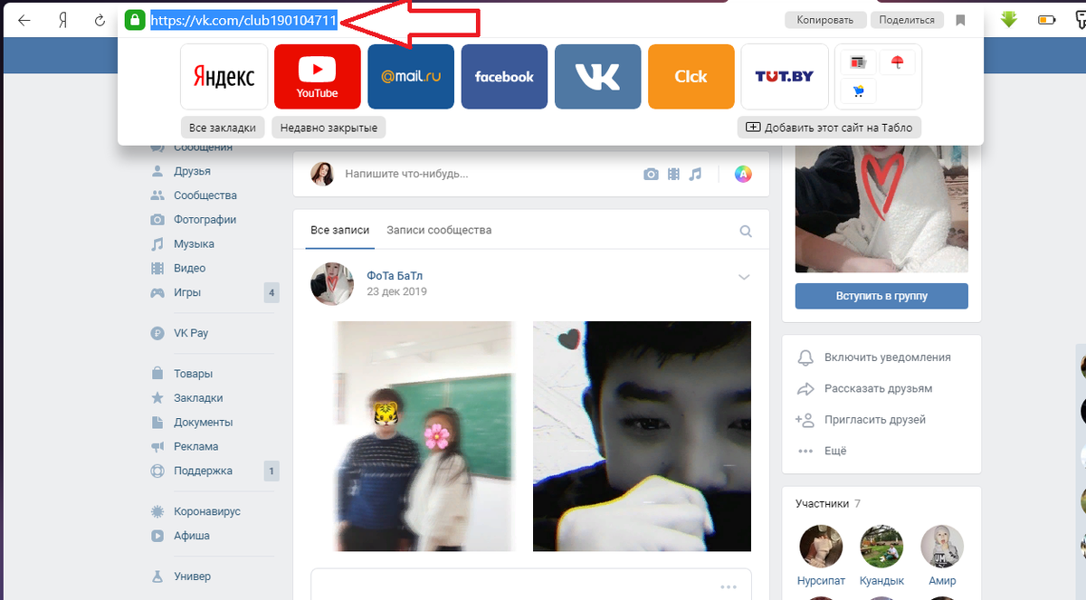The image size is (1086, 600).
Task: Open Товары in the sidebar
Action: [194, 374]
